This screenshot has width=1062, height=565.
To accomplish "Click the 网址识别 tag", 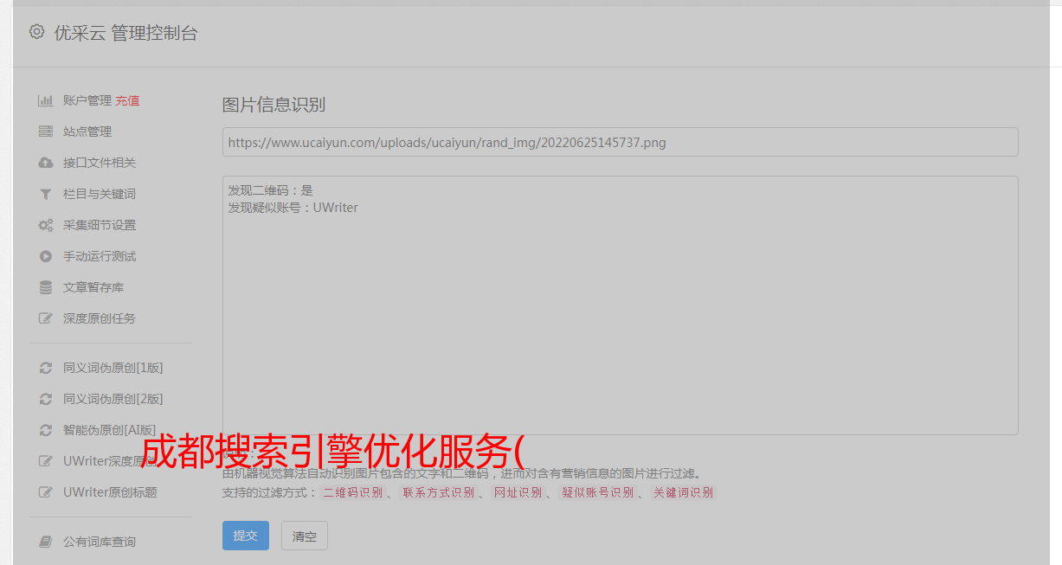I will 518,492.
